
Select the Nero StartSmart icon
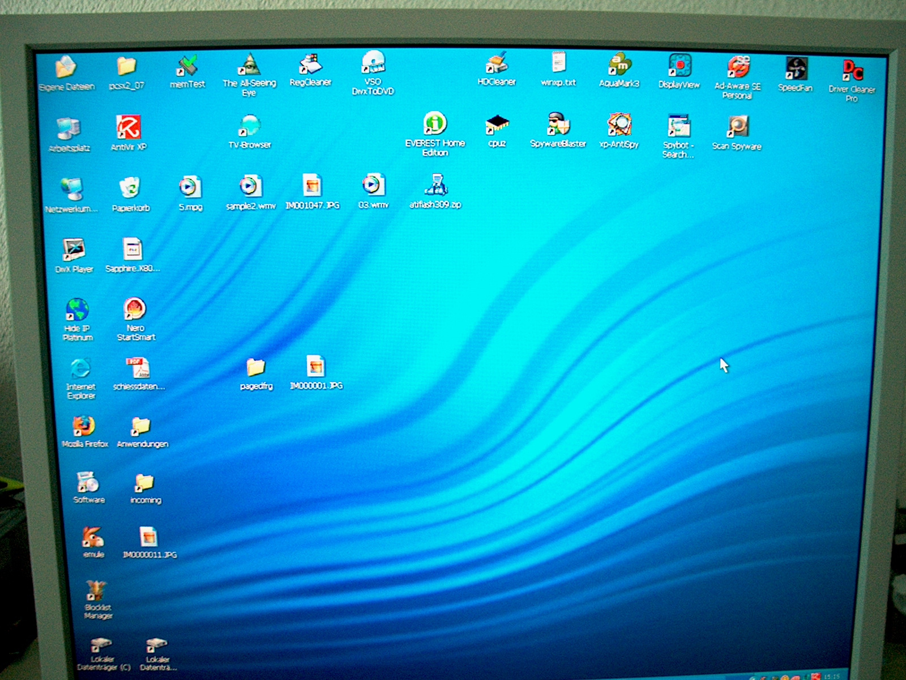point(135,311)
